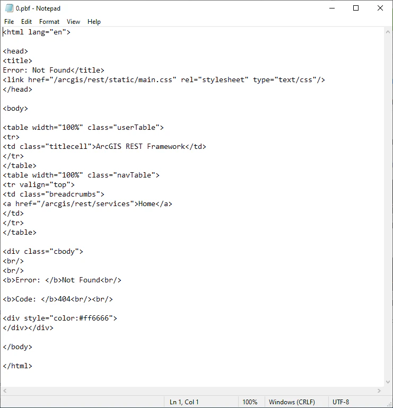Click the horizontal scrollbar right arrow
Viewport: 393px width, 408px height.
click(x=379, y=391)
